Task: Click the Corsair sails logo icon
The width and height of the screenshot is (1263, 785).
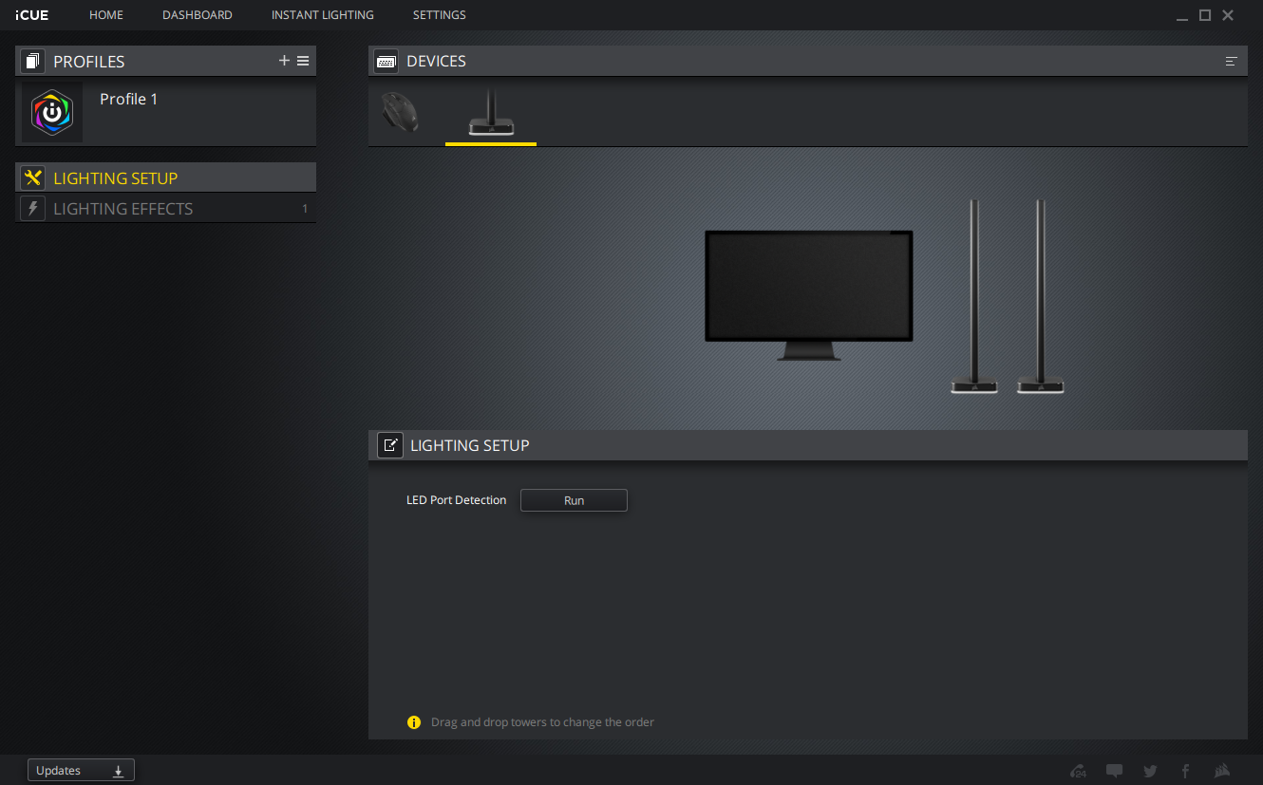Action: (x=1223, y=771)
